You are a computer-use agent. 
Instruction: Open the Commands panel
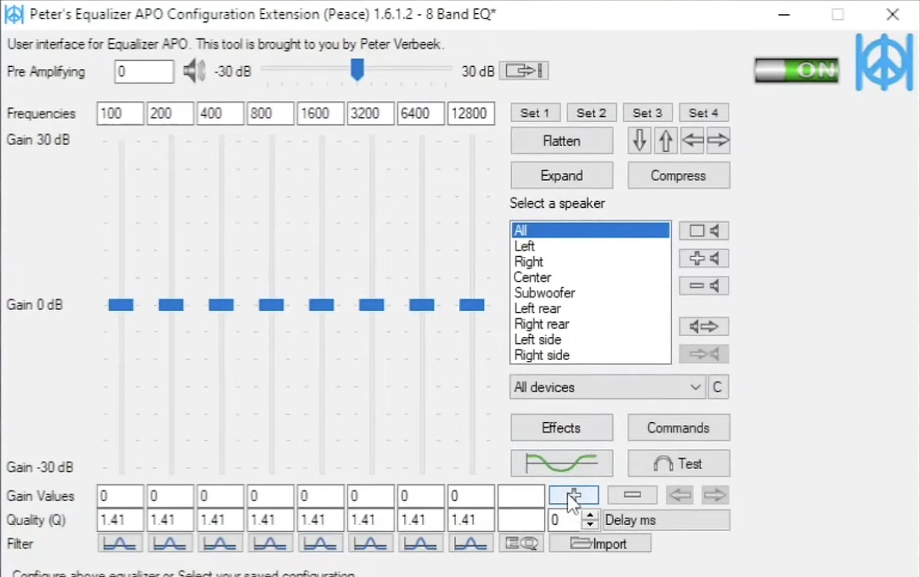tap(679, 428)
